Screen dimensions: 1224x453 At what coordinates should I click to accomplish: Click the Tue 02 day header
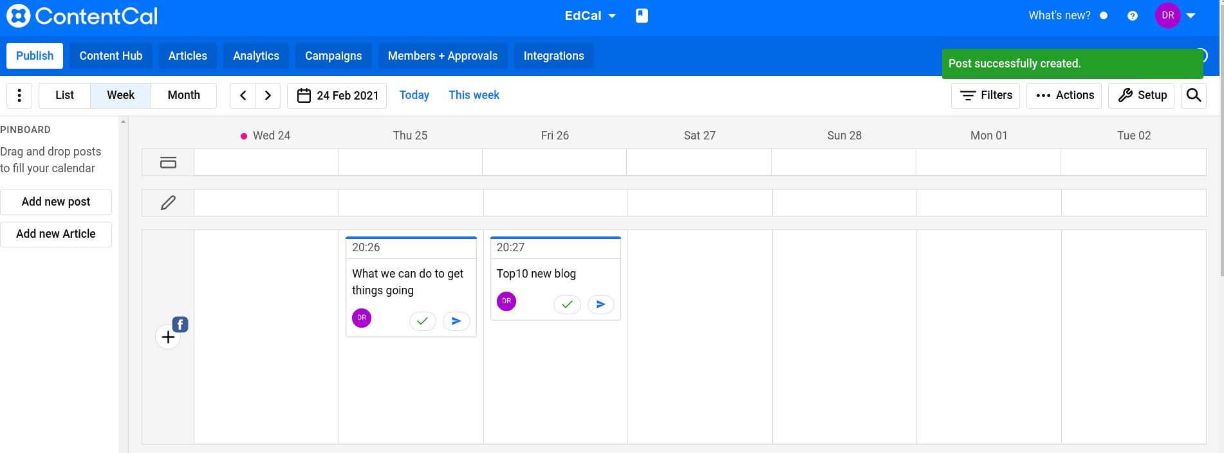1134,136
